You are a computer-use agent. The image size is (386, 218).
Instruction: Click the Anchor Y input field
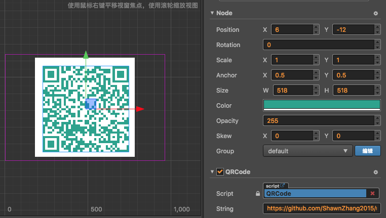pos(354,75)
